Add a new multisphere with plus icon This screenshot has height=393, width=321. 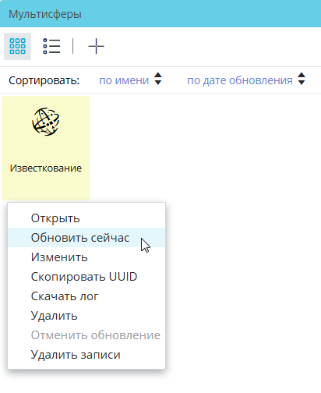click(96, 46)
